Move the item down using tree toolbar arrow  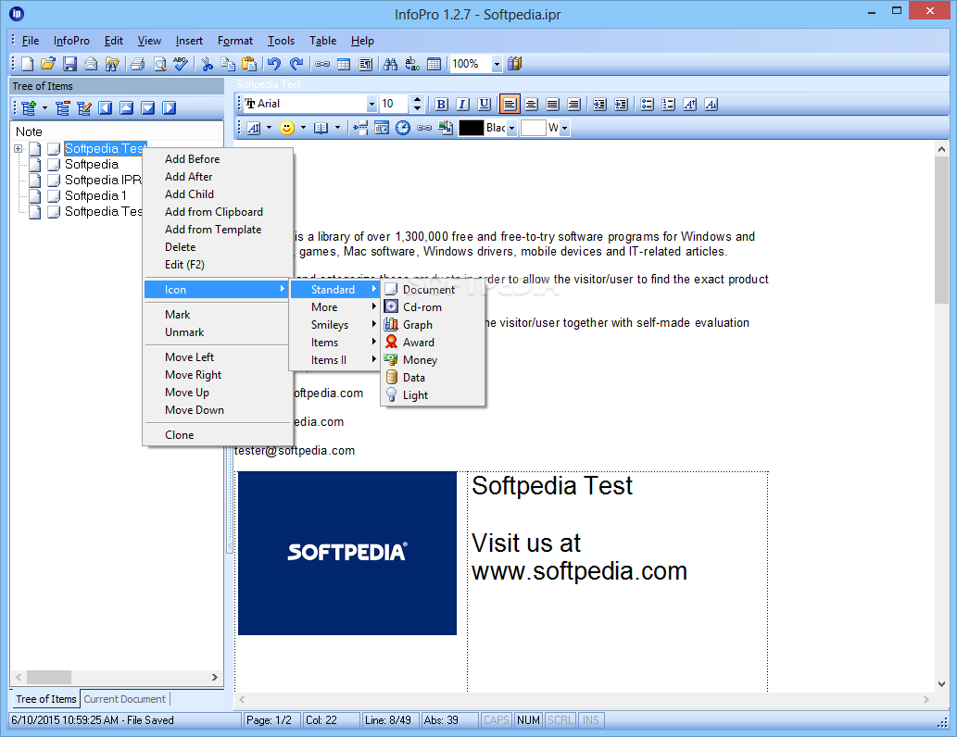(147, 108)
